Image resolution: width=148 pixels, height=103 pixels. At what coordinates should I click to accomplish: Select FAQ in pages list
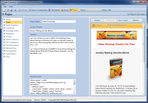click(8, 57)
